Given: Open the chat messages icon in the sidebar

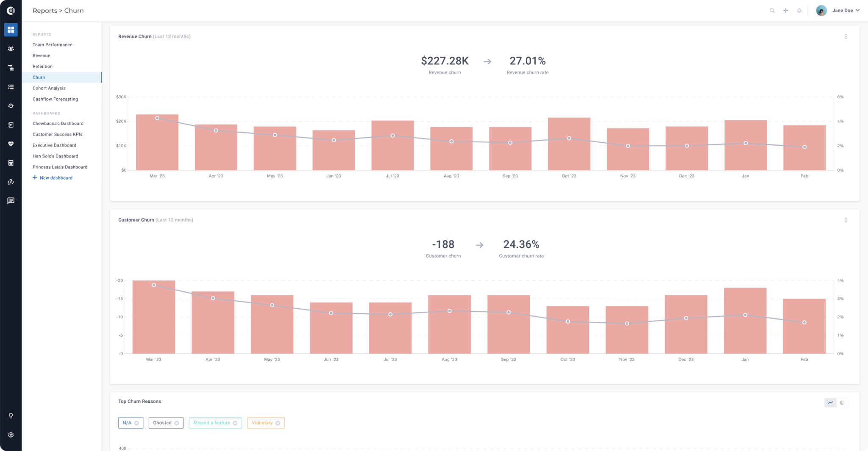Looking at the screenshot, I should tap(11, 200).
